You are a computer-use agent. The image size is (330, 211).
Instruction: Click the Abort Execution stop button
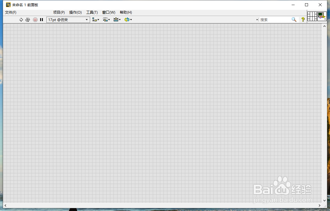(35, 20)
